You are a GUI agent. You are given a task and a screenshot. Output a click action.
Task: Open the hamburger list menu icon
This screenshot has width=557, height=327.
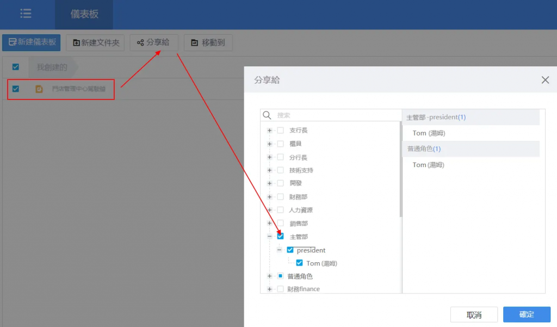(x=26, y=14)
